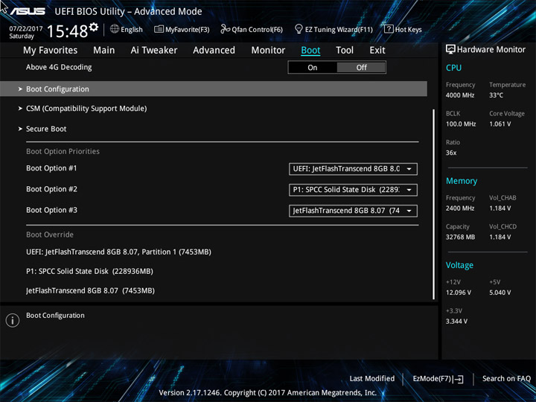Viewport: 536px width, 402px height.
Task: Click the MyFavorite list icon
Action: (x=159, y=29)
